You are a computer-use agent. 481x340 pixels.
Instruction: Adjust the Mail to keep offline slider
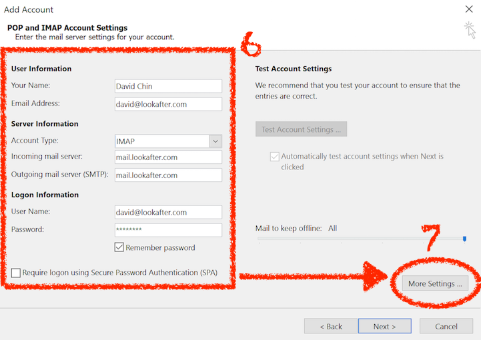[360, 238]
